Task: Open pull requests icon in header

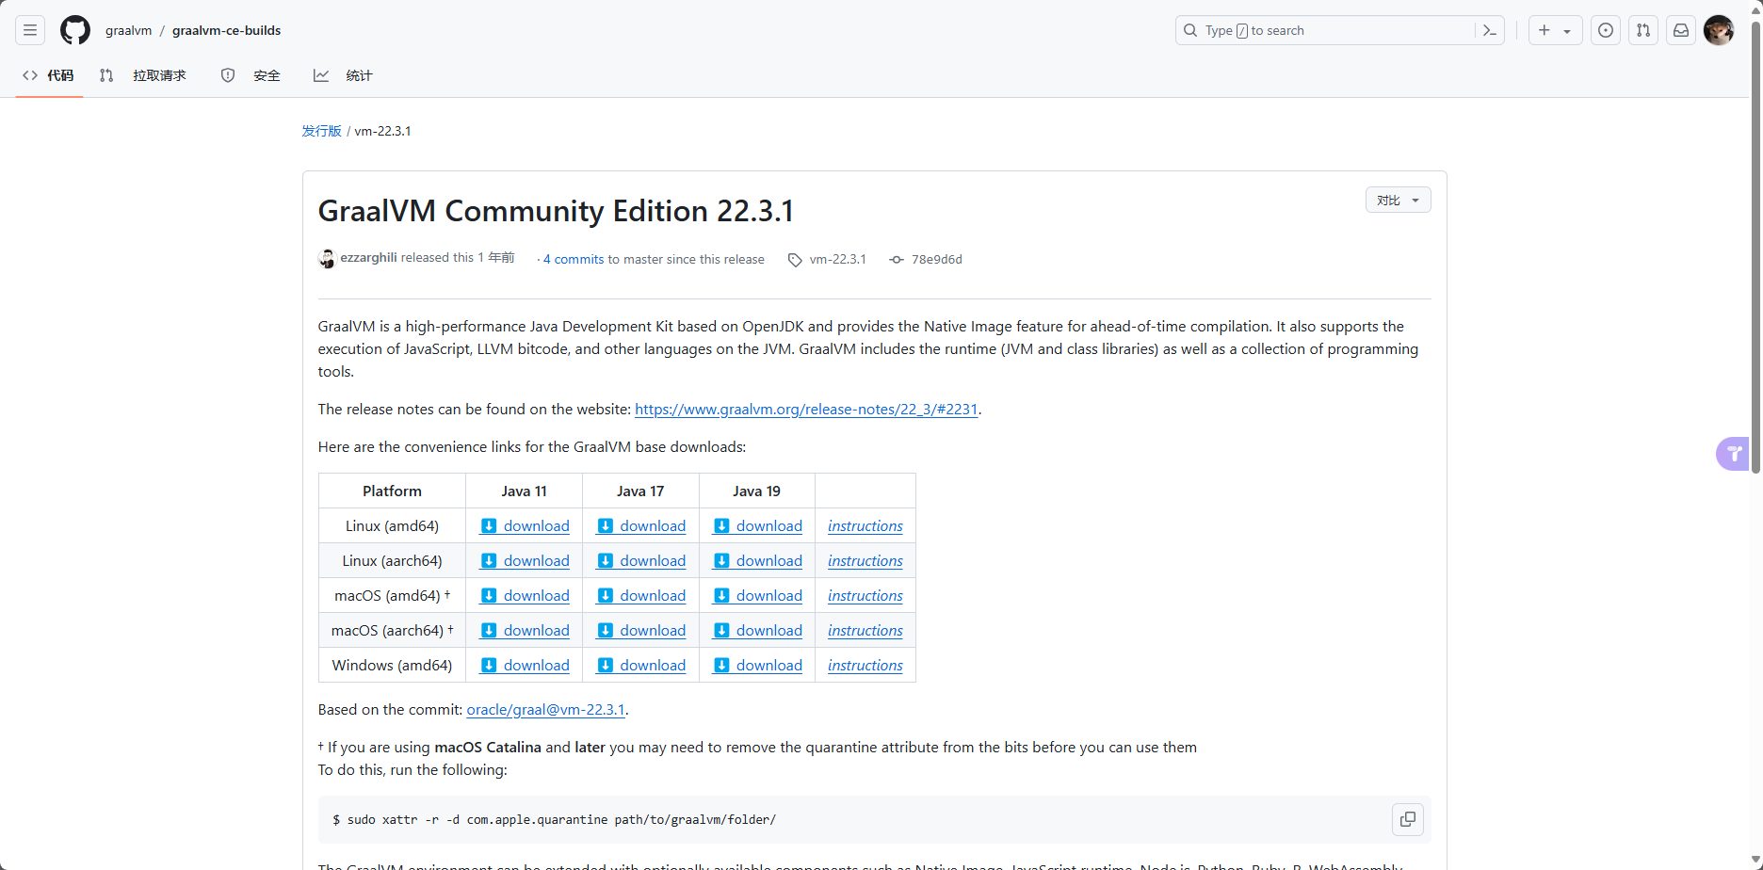Action: pos(1643,30)
